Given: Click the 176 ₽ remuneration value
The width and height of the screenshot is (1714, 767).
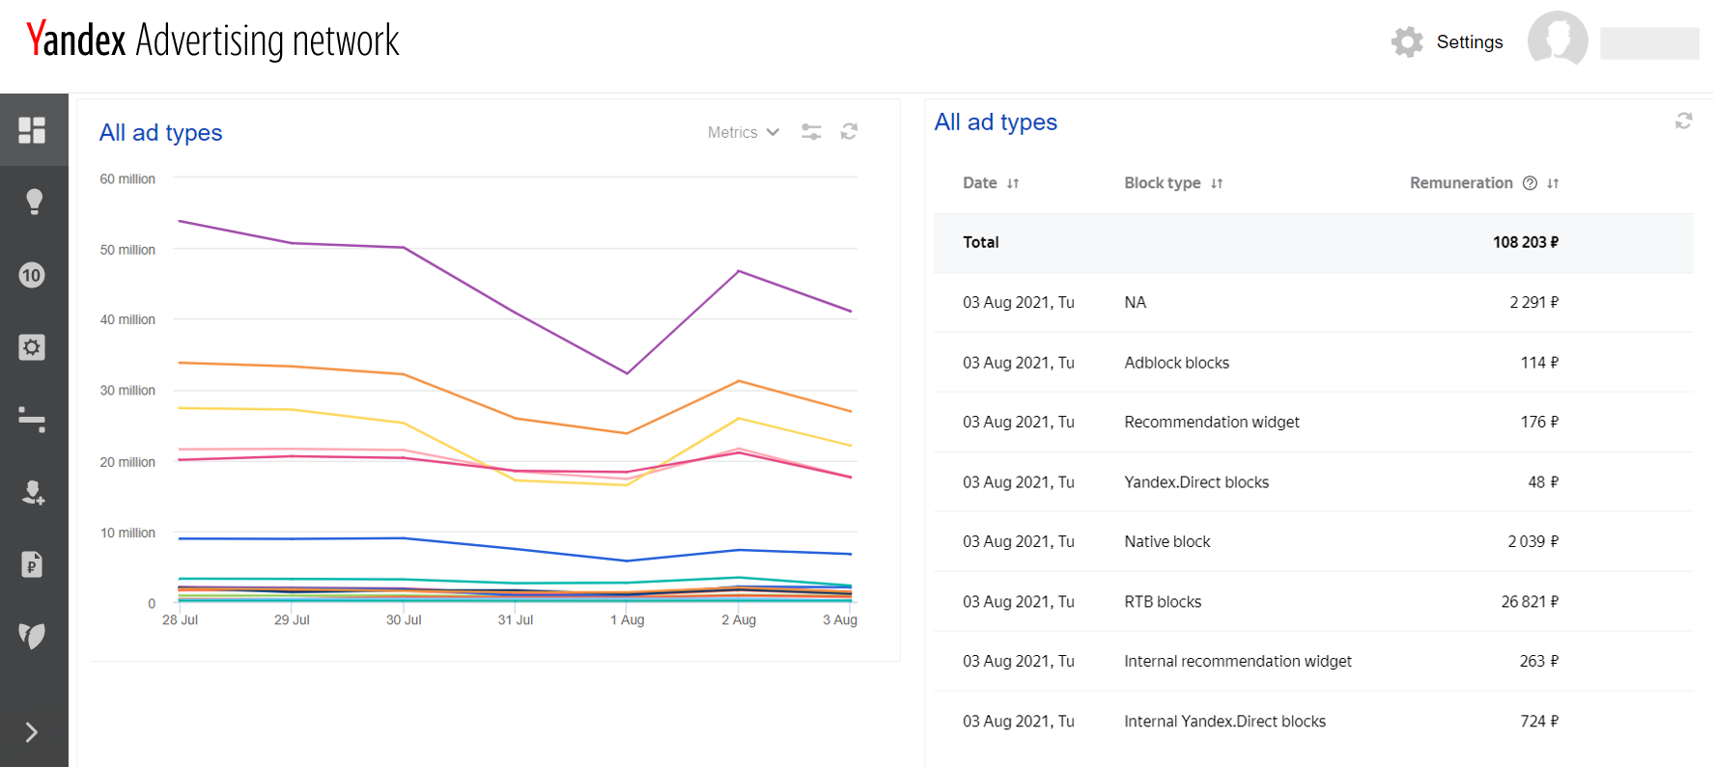Looking at the screenshot, I should click(1540, 423).
